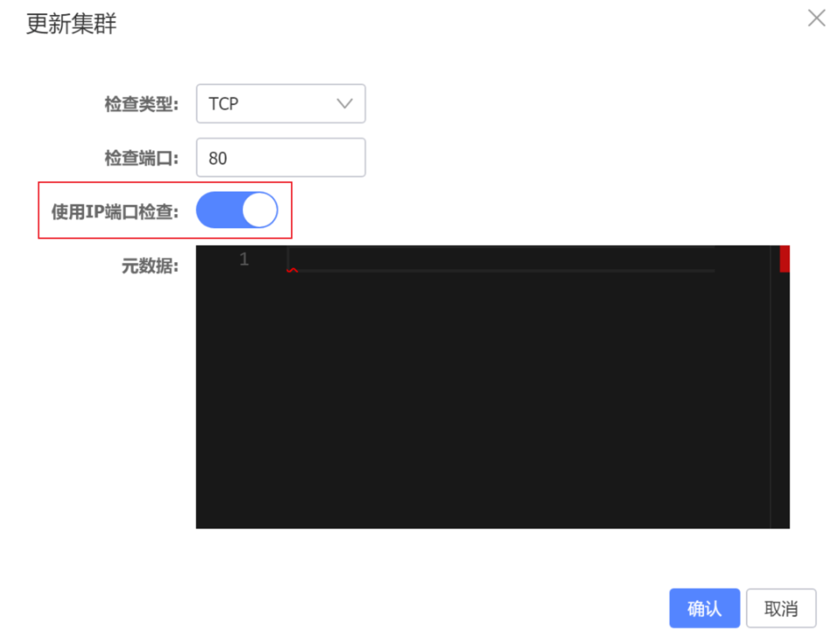Cancel the dialog with the 取消 button
Viewport: 829px width, 642px height.
pyautogui.click(x=781, y=608)
